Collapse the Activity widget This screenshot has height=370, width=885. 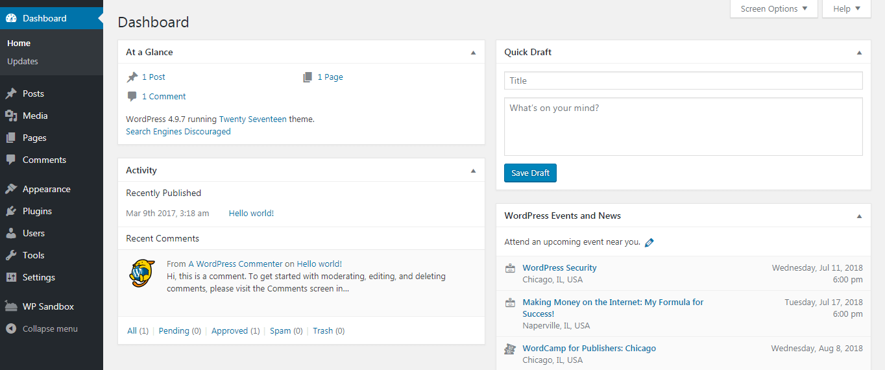[x=473, y=171]
